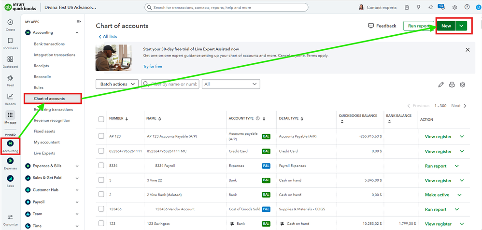Viewport: 482px width, 230px height.
Task: Check the 8523647965261111 MC row
Action: click(101, 151)
